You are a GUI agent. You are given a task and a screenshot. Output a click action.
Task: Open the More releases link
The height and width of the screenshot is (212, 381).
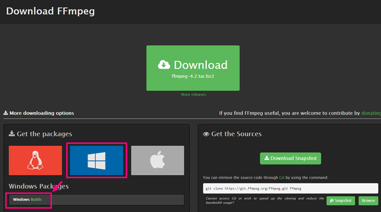[x=193, y=95]
